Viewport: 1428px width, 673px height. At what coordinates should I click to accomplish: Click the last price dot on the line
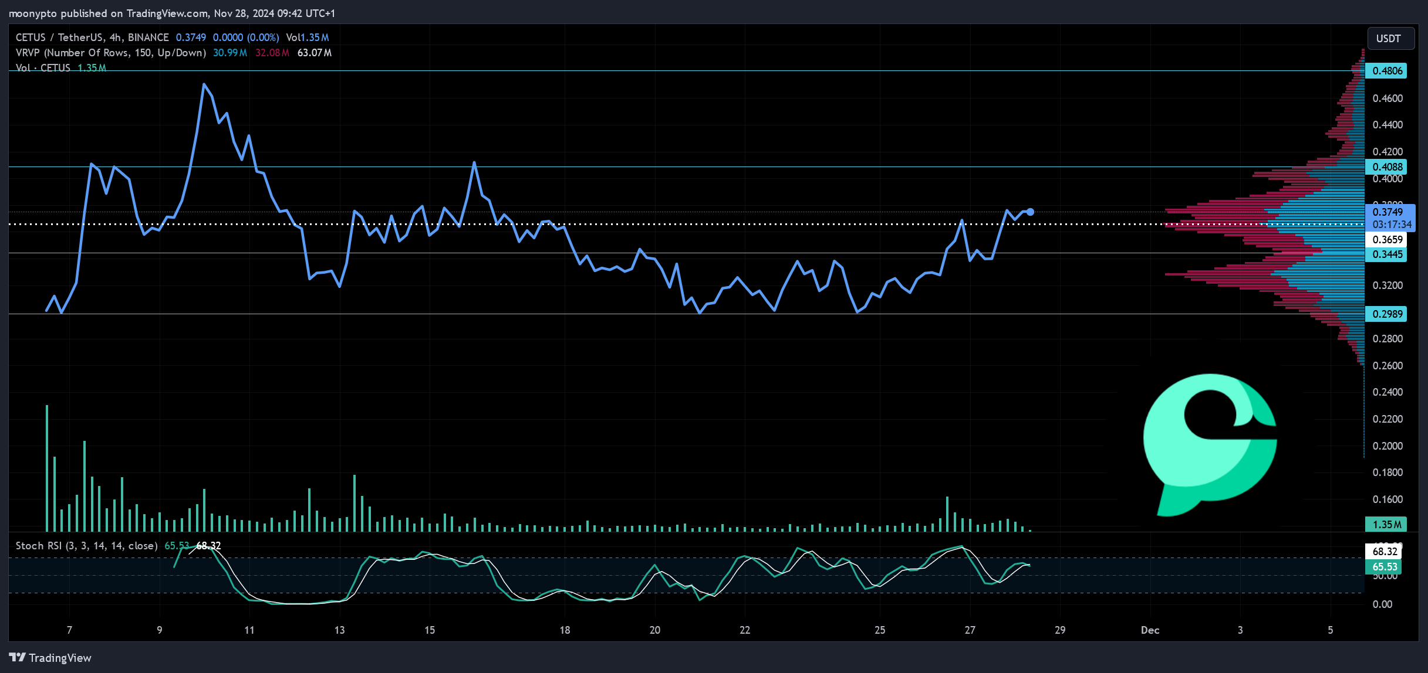(x=1030, y=212)
